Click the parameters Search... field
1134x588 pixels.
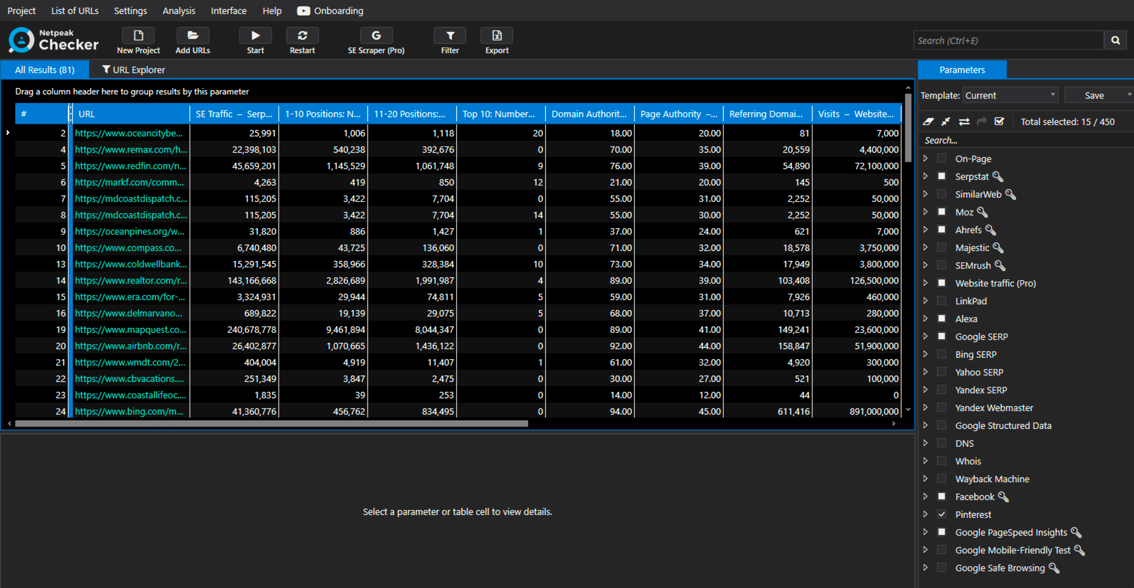pyautogui.click(x=1026, y=140)
